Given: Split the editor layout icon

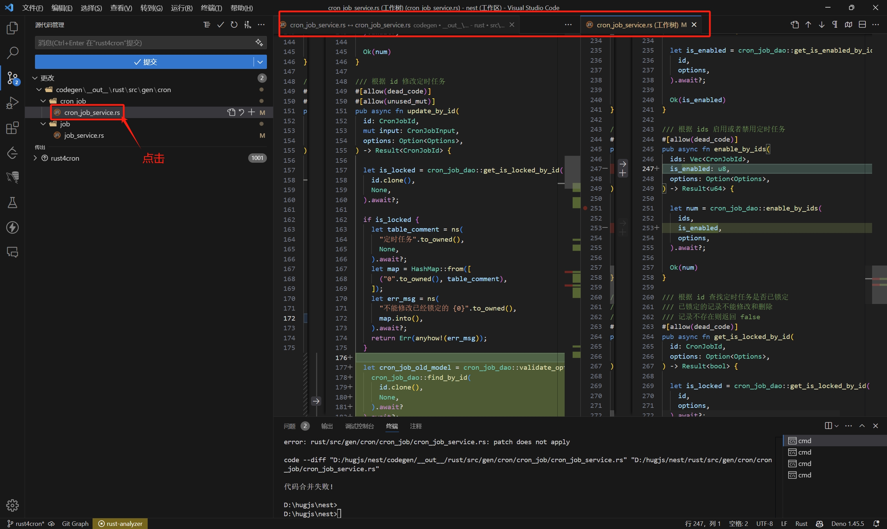Looking at the screenshot, I should coord(862,25).
